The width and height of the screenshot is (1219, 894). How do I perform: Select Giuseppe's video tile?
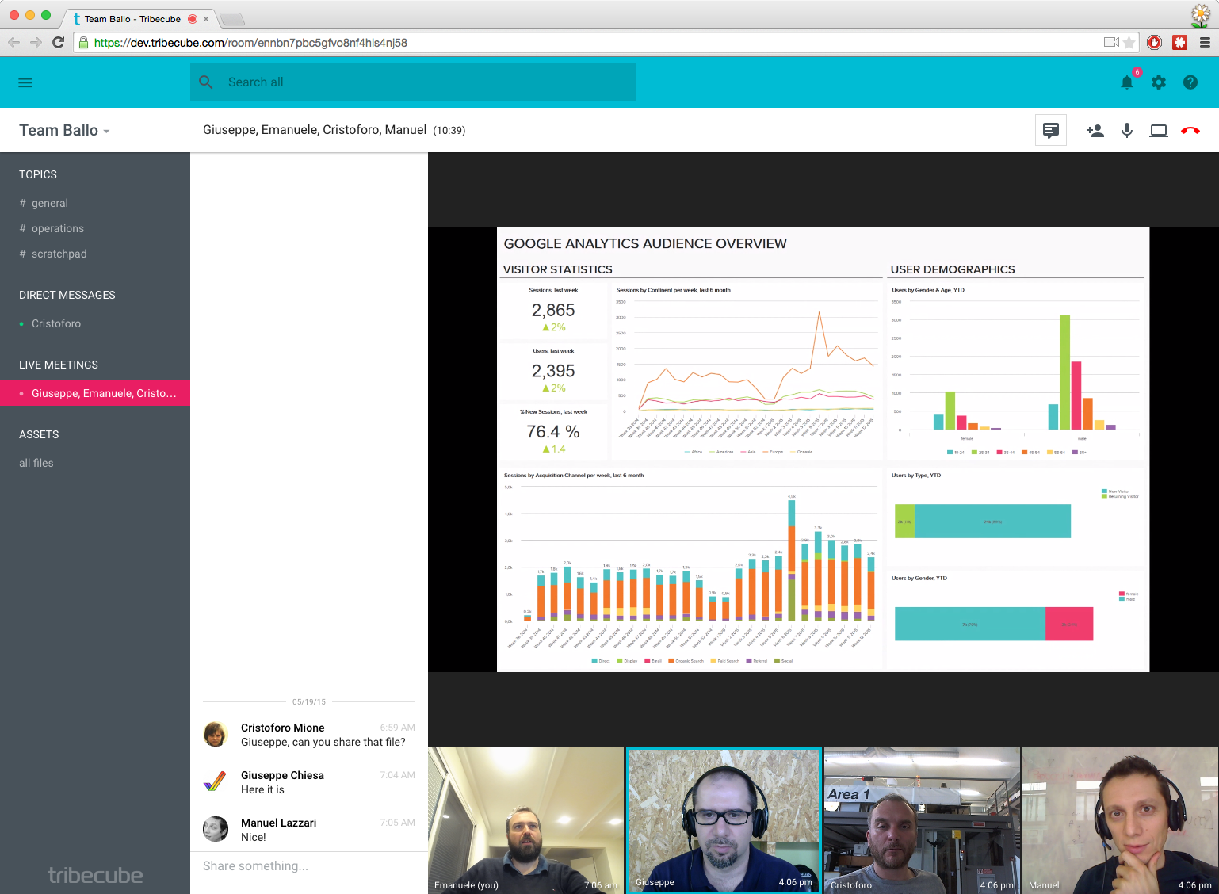724,820
